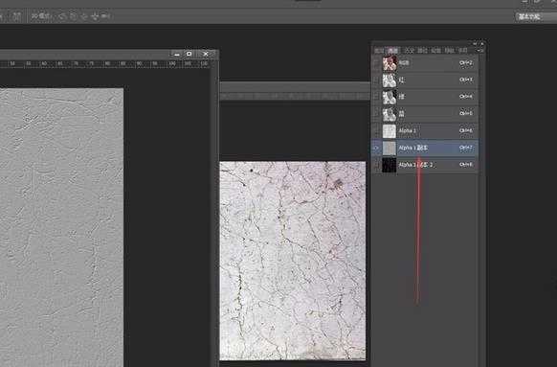This screenshot has width=557, height=367.
Task: Select the 3D scale camera mode icon
Action: (x=105, y=16)
